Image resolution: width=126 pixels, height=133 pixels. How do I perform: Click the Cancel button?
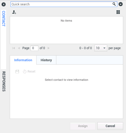coord(110,126)
